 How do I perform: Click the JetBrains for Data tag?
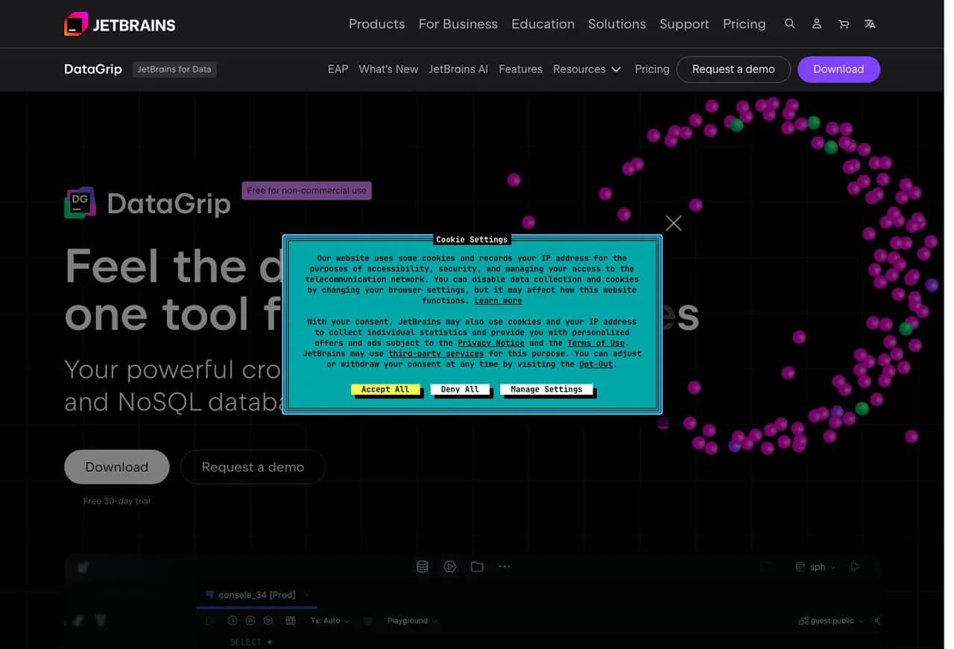tap(174, 69)
